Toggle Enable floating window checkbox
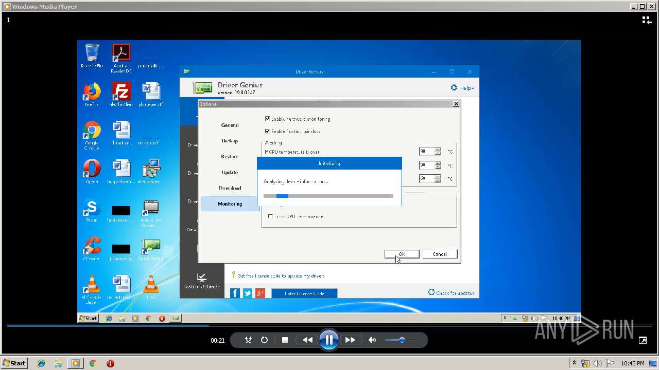The image size is (659, 370). click(x=267, y=131)
